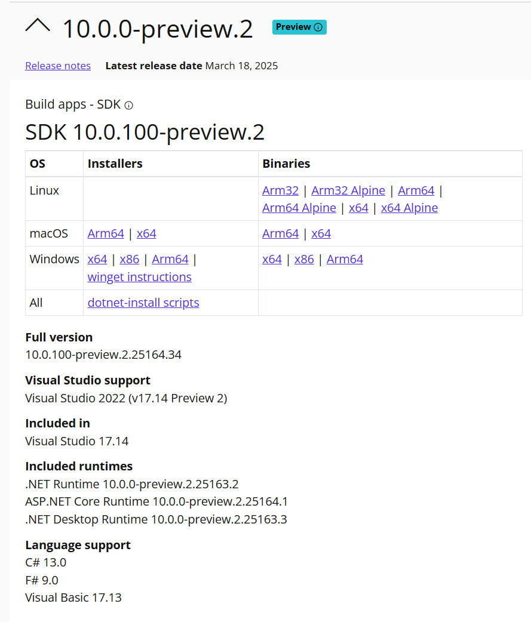The width and height of the screenshot is (531, 622).
Task: Click the Windows row label
Action: (54, 259)
